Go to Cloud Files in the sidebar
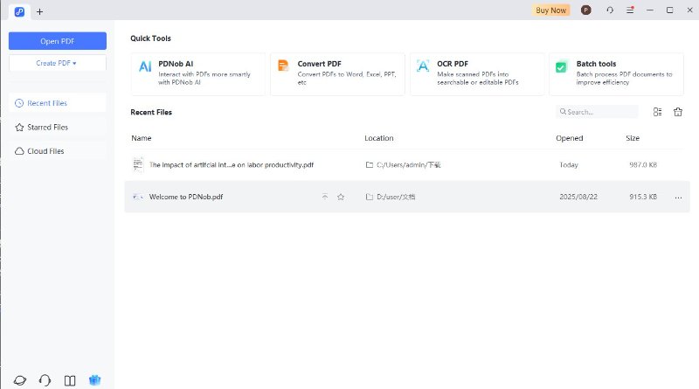This screenshot has width=699, height=389. [45, 151]
